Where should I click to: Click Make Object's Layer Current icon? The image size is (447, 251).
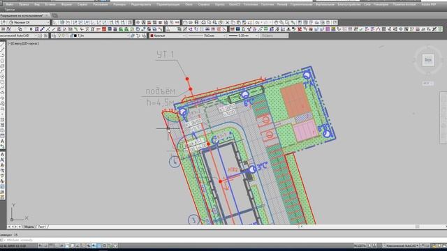click(133, 36)
